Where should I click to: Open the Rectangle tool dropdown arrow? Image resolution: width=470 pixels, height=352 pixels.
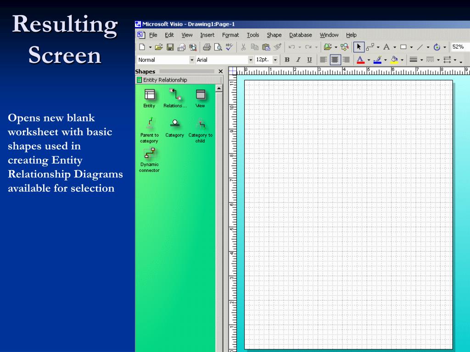tap(411, 47)
